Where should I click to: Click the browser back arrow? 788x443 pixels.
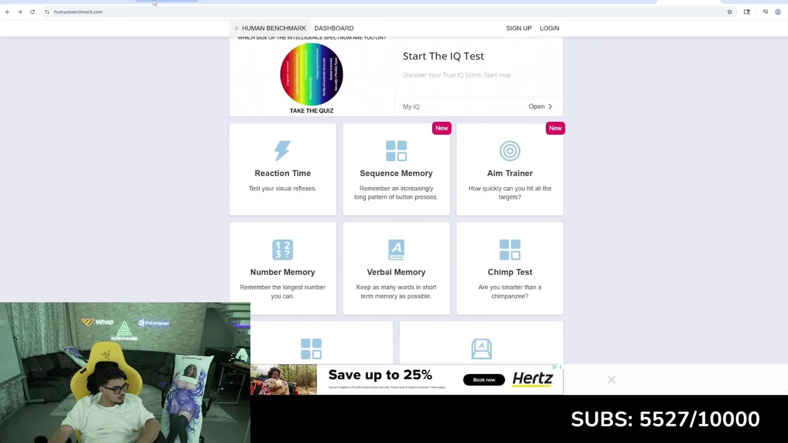[x=7, y=12]
